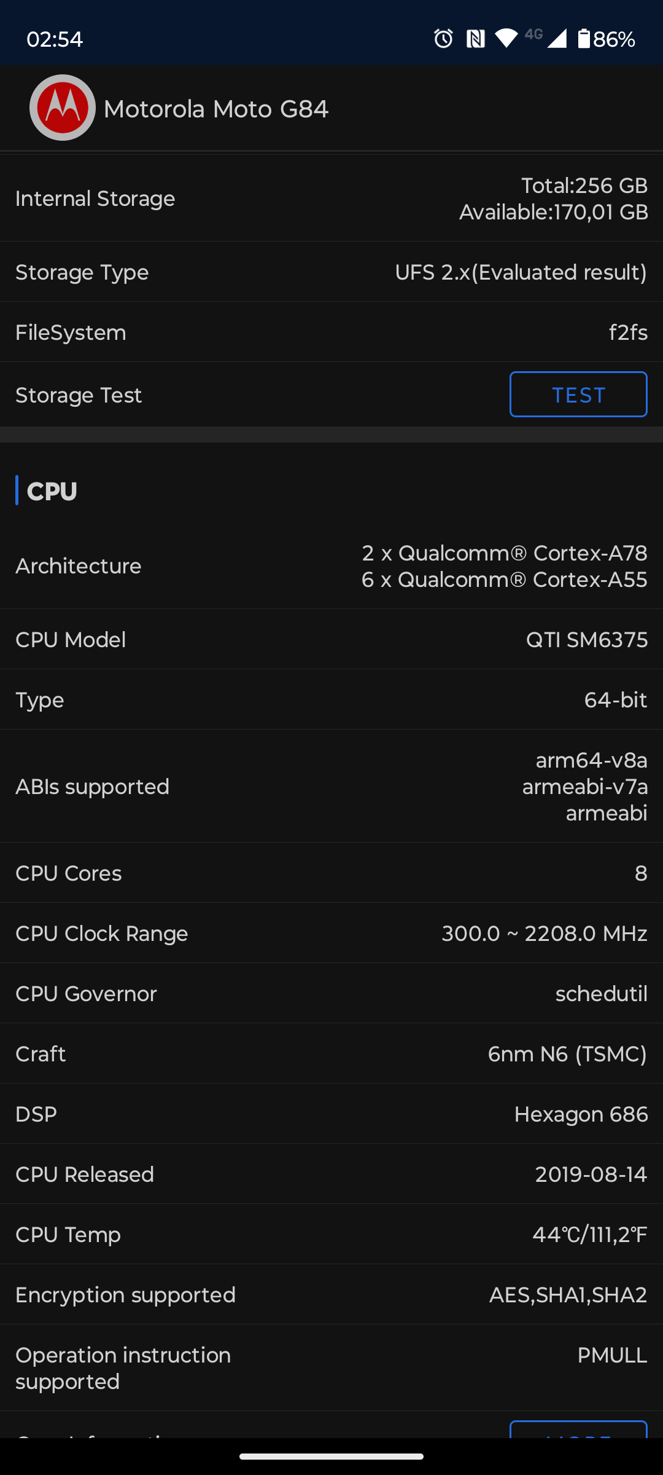Tap the CPU section header

pos(52,491)
